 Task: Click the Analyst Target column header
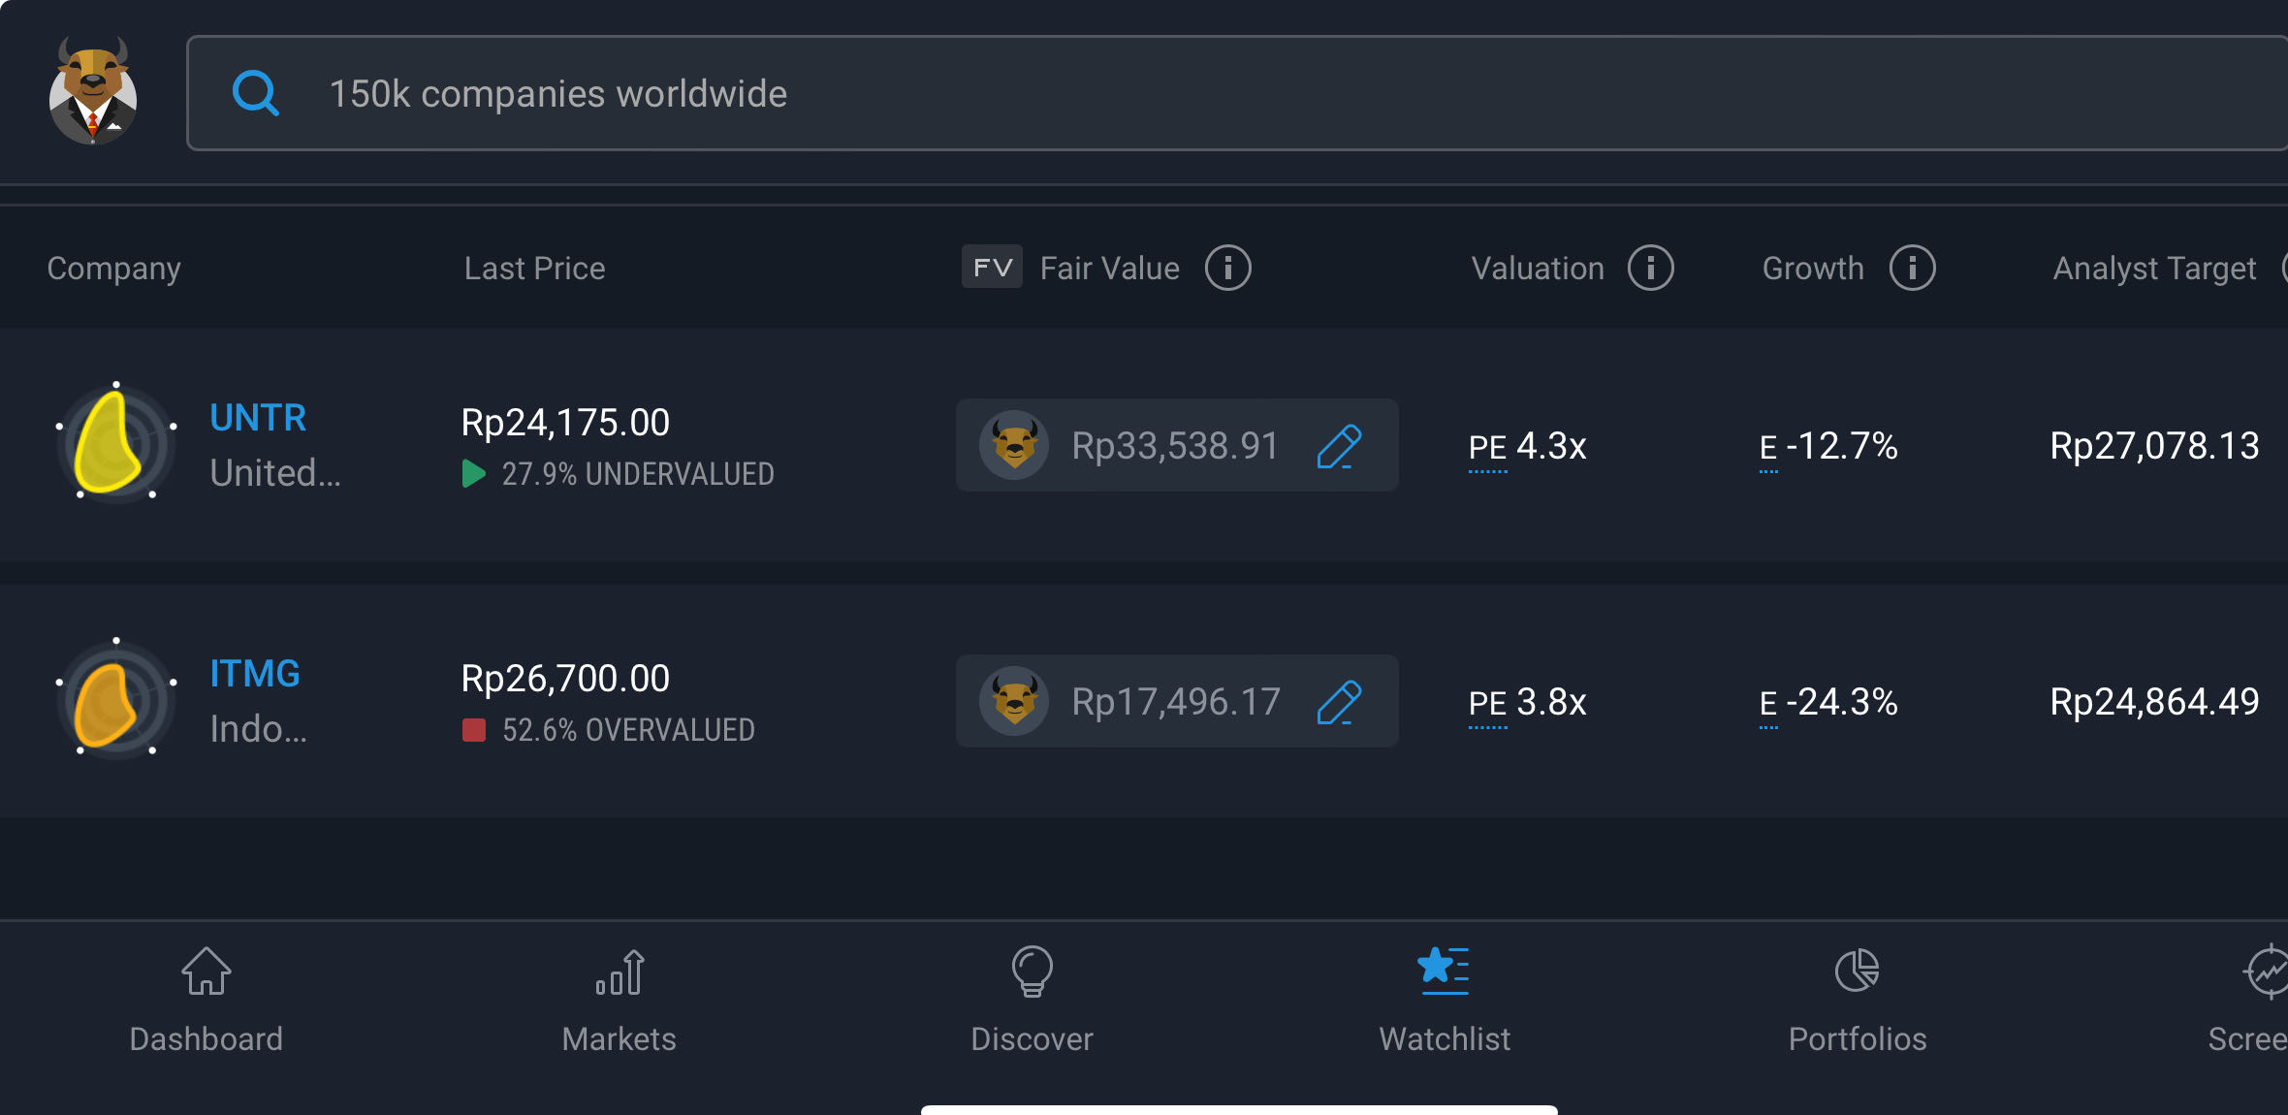click(x=2154, y=269)
